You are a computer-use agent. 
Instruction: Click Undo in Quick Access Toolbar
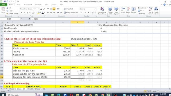(7, 2)
